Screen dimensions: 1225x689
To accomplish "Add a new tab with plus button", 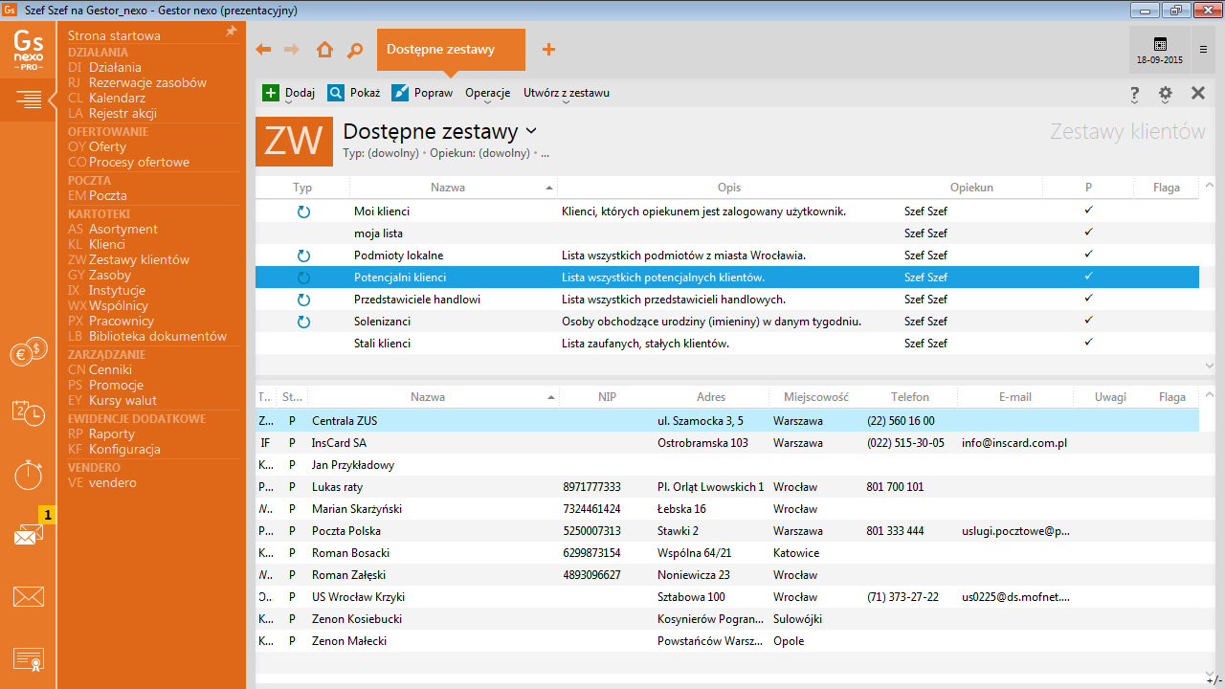I will (x=548, y=50).
